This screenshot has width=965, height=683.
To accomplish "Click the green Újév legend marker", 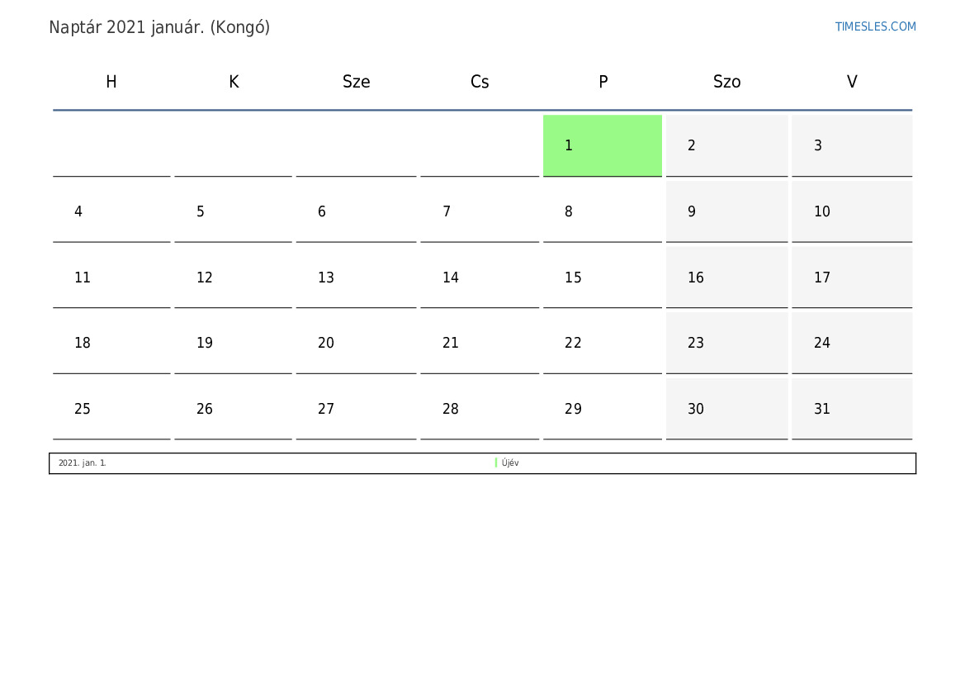I will 496,463.
